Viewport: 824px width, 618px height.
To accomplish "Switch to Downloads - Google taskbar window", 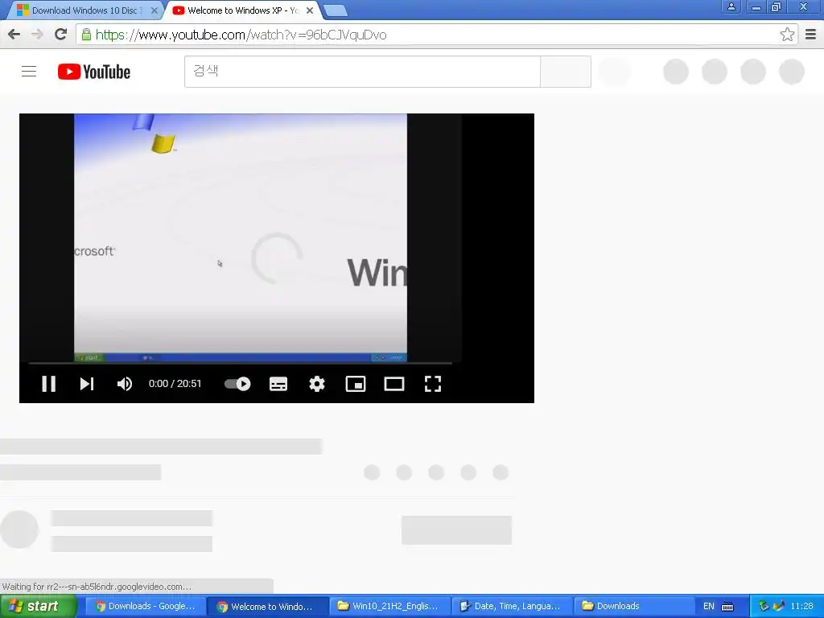I will coord(145,607).
